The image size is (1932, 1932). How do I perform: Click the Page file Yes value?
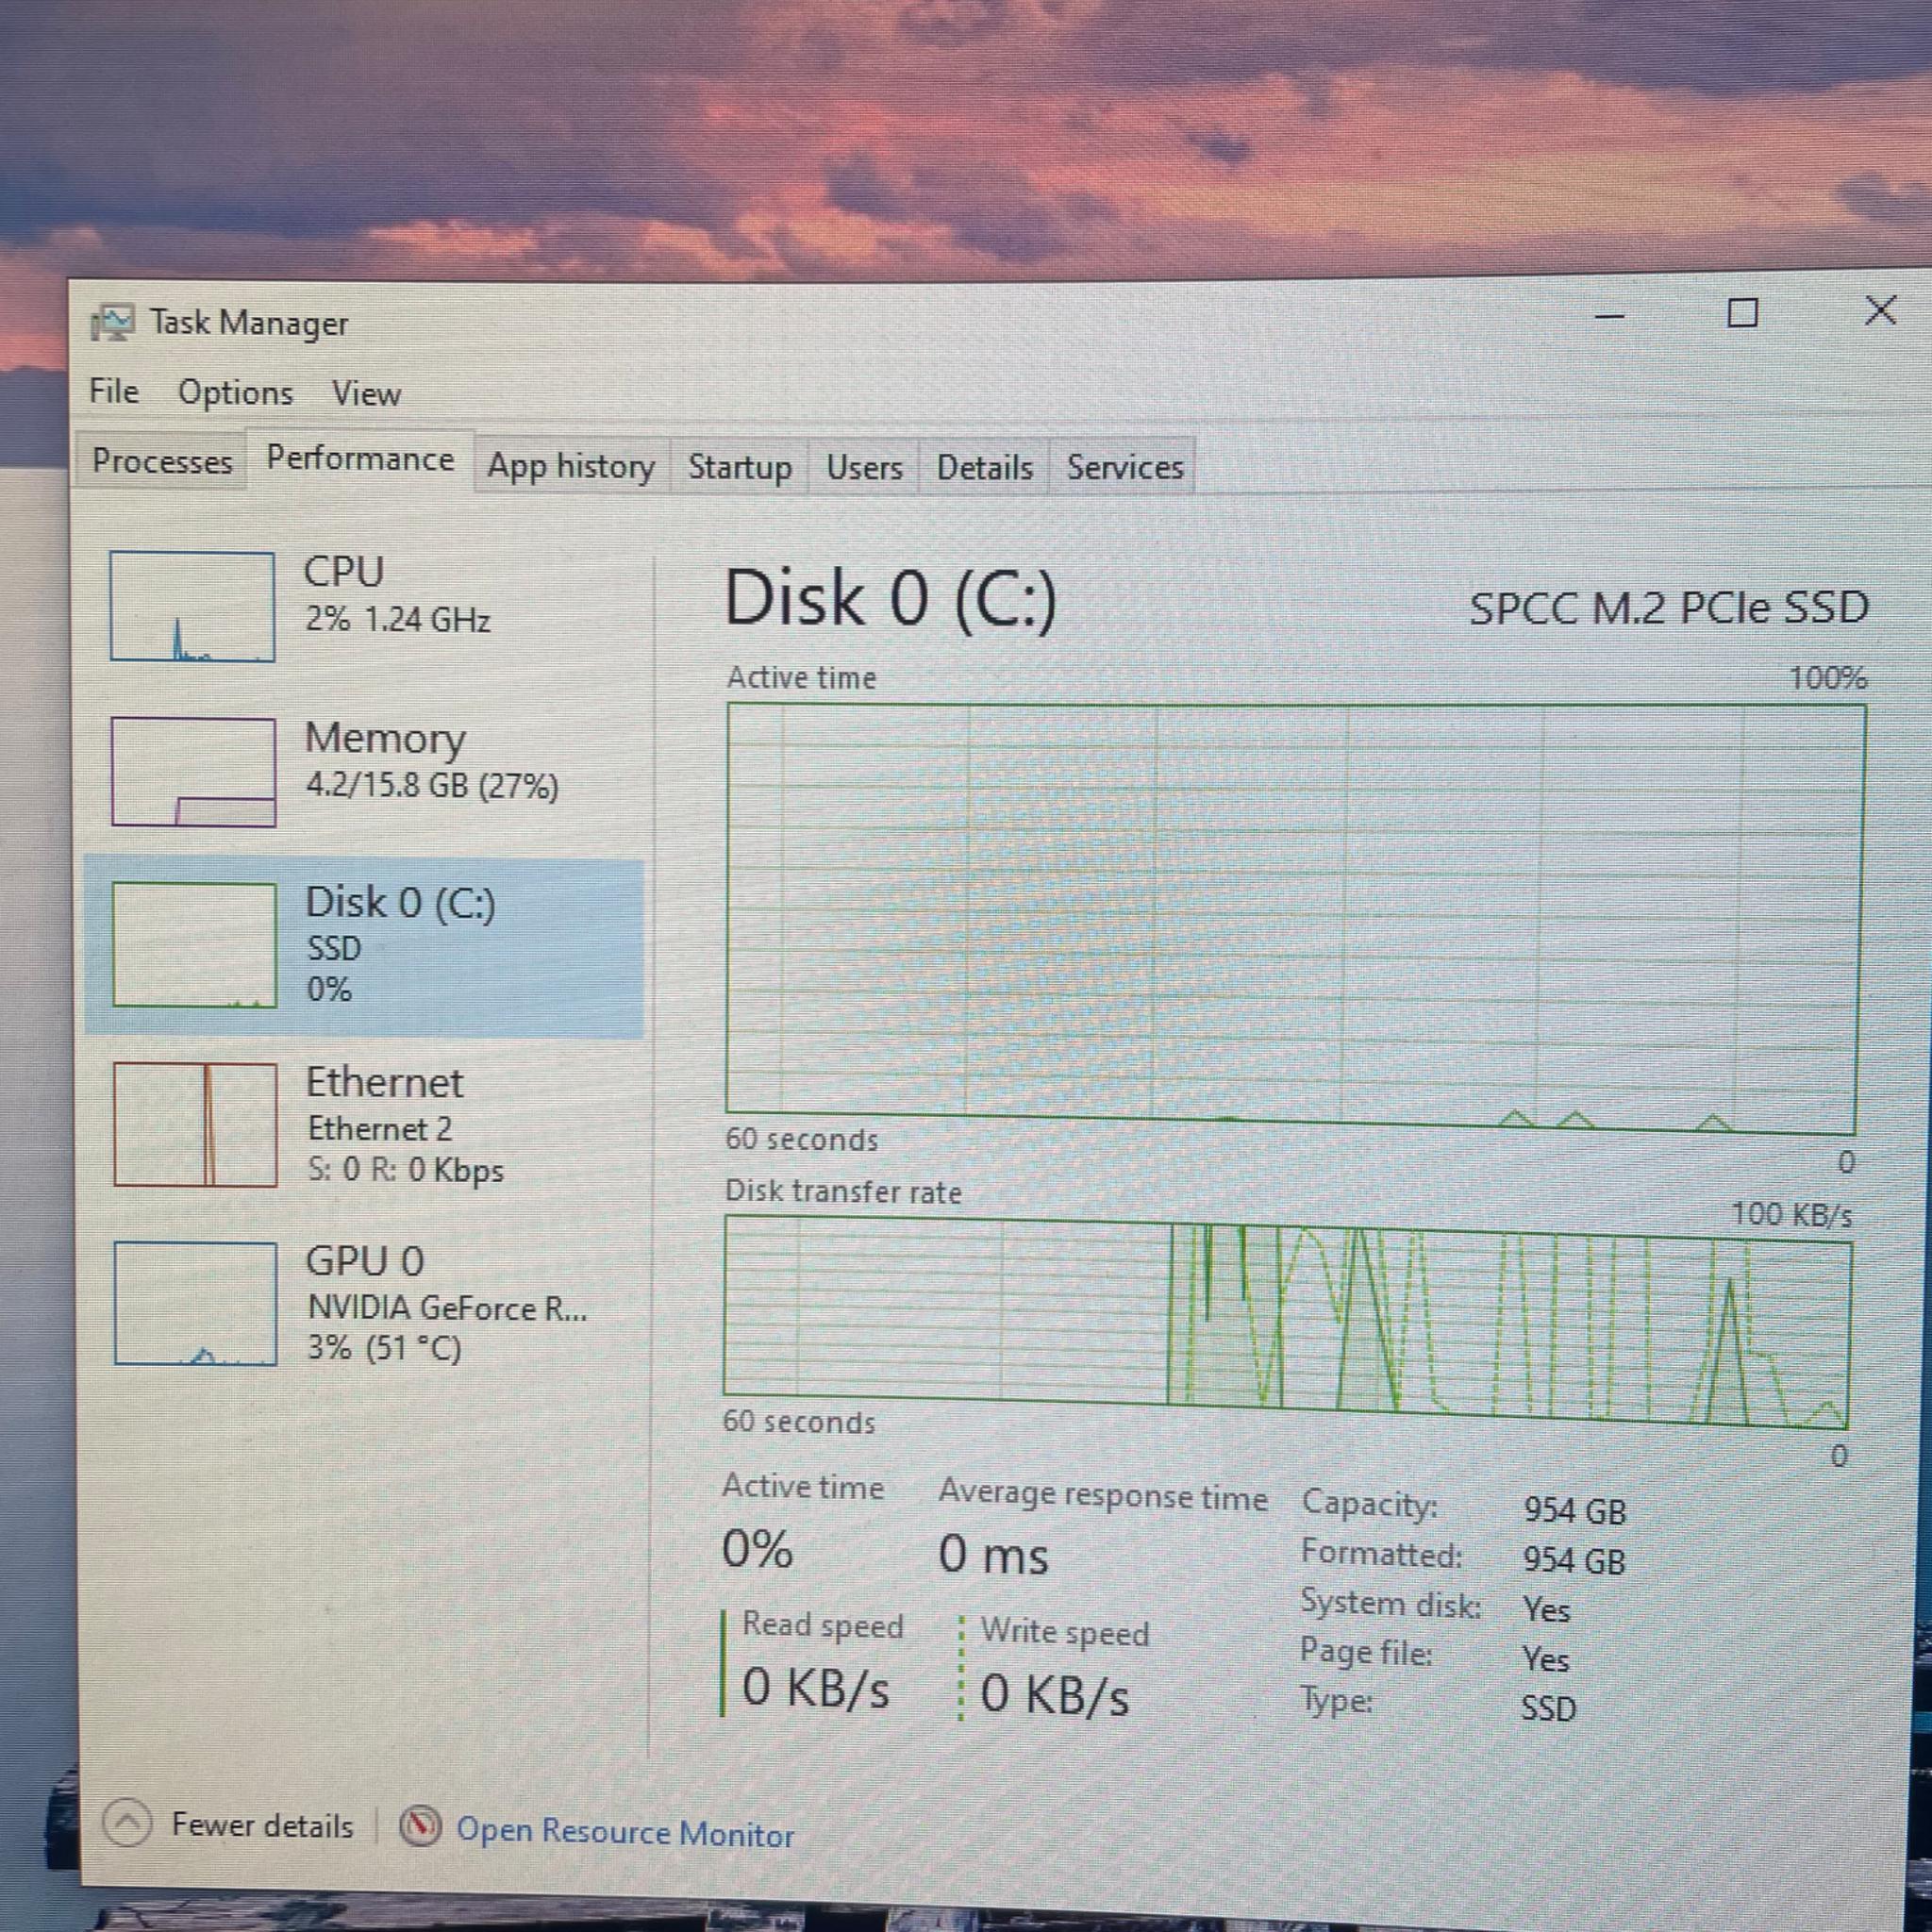(x=1545, y=1660)
